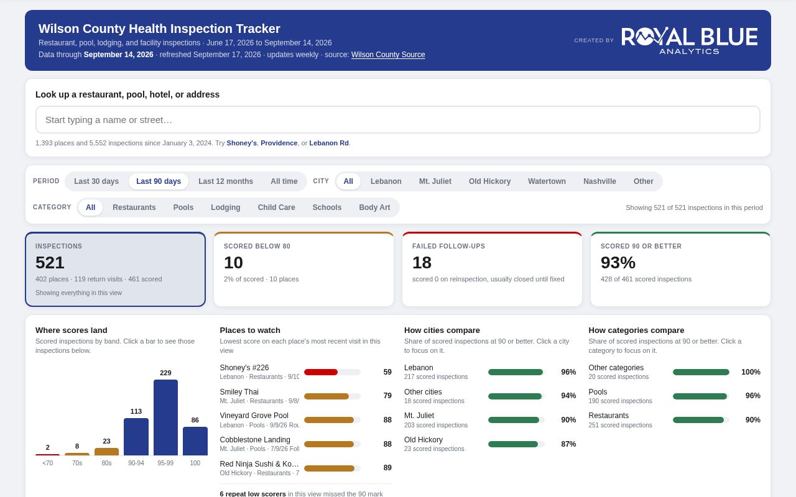Filter city to Mt. Juliet
This screenshot has height=497, width=796.
pyautogui.click(x=435, y=181)
